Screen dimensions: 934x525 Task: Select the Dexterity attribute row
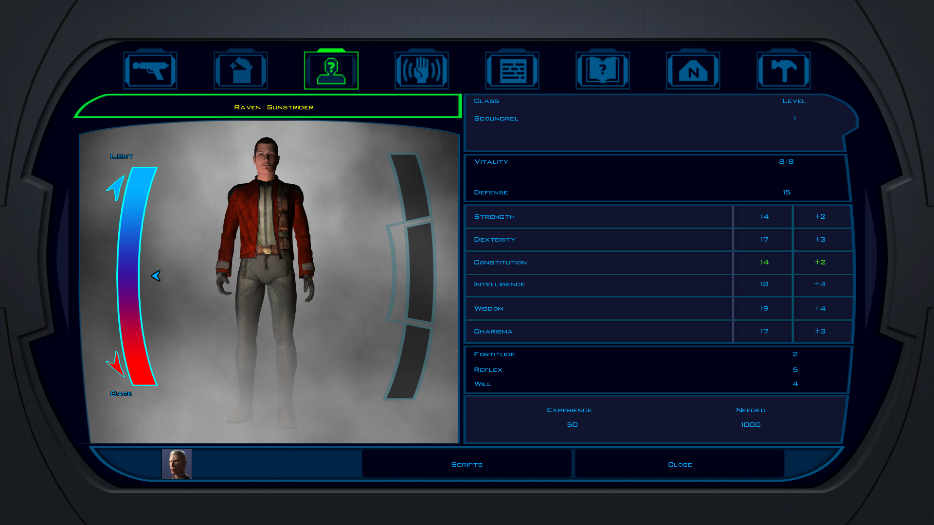click(658, 240)
